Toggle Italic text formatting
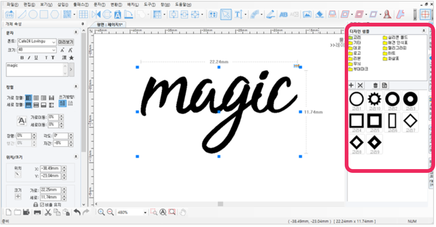The image size is (436, 227). point(28,57)
